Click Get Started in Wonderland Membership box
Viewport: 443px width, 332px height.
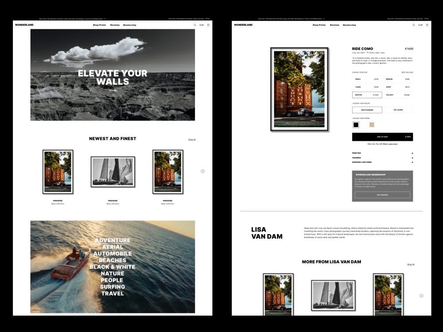[x=383, y=195]
